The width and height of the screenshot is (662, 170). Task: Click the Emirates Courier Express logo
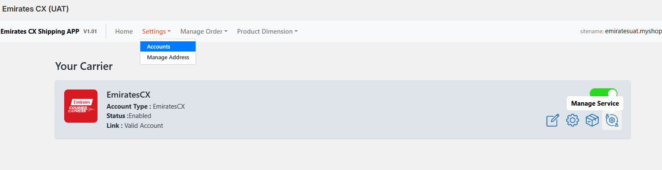pos(81,106)
